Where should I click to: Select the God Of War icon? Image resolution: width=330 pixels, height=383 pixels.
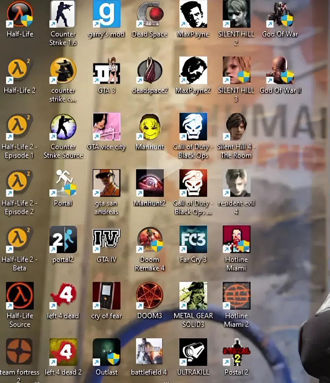(280, 14)
